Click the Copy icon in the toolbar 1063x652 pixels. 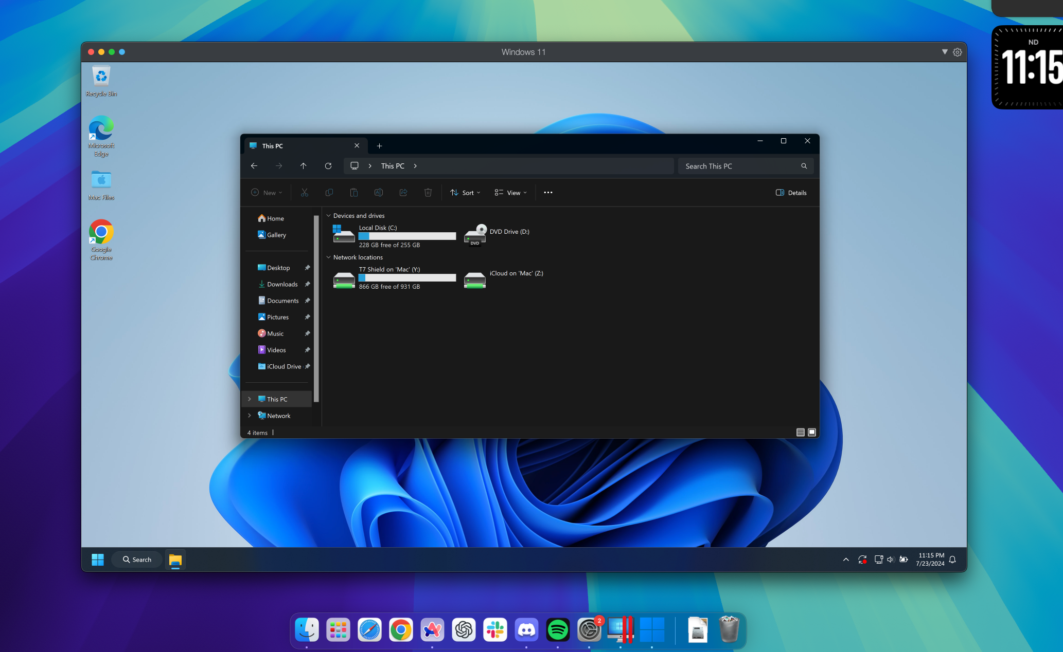point(329,192)
